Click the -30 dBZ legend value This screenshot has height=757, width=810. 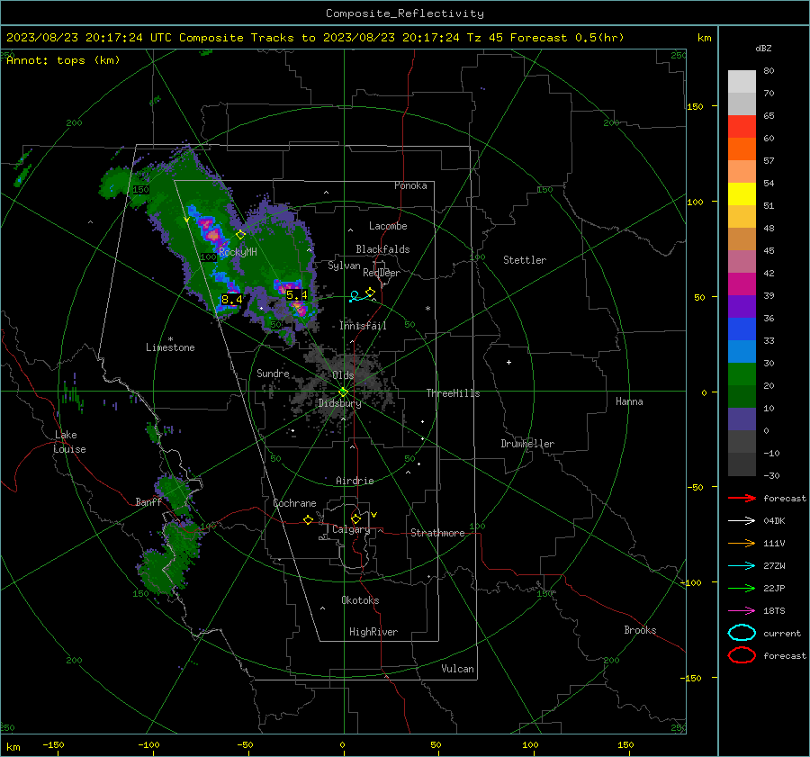click(x=771, y=475)
